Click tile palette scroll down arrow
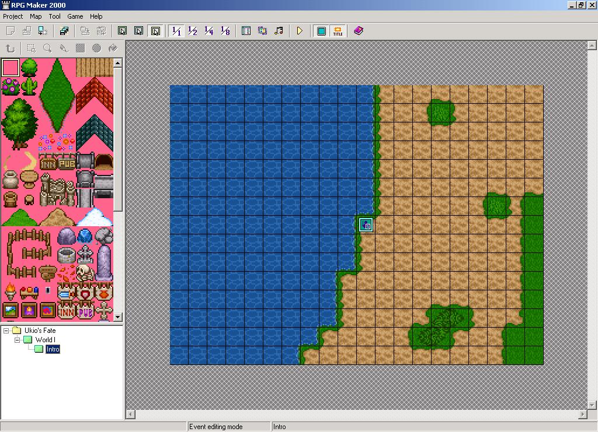This screenshot has width=598, height=432. click(x=117, y=317)
